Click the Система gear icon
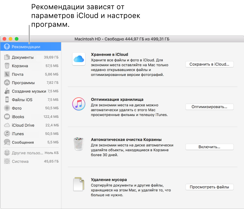The width and height of the screenshot is (244, 209). click(7, 161)
